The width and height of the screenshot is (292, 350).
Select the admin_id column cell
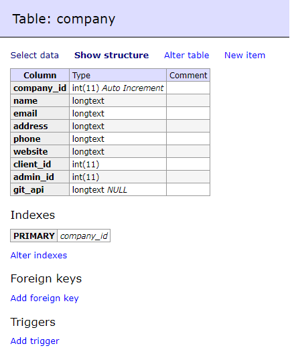point(40,177)
